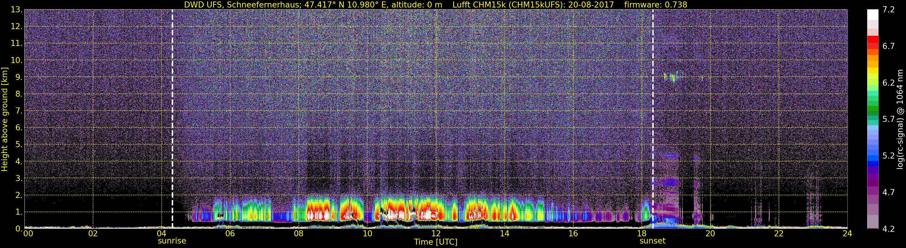906x248 pixels.
Task: Click the 10 tick label on time axis
Action: 367,234
